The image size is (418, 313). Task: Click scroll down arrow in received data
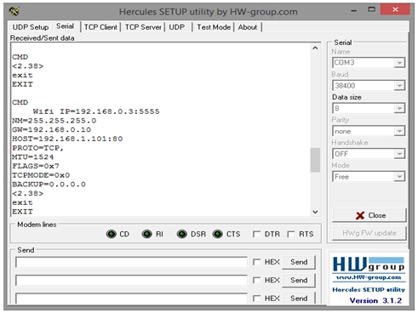(x=315, y=212)
